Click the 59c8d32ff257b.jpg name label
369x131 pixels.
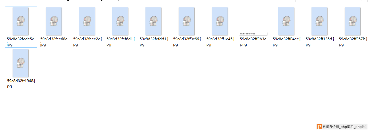point(353,42)
